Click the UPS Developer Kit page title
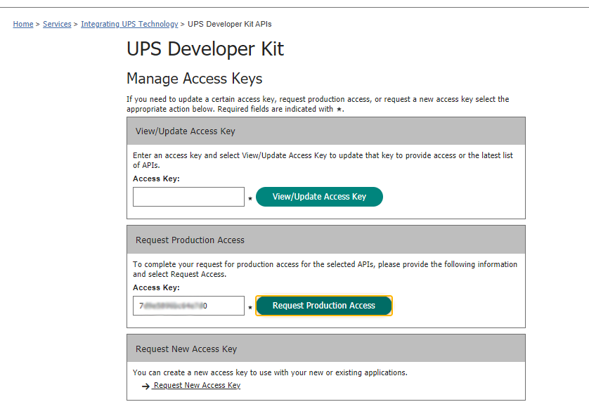This screenshot has height=409, width=589. 205,49
